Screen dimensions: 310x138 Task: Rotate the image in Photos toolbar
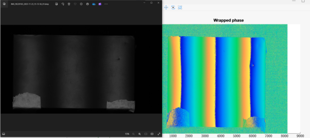pyautogui.click(x=63, y=4)
